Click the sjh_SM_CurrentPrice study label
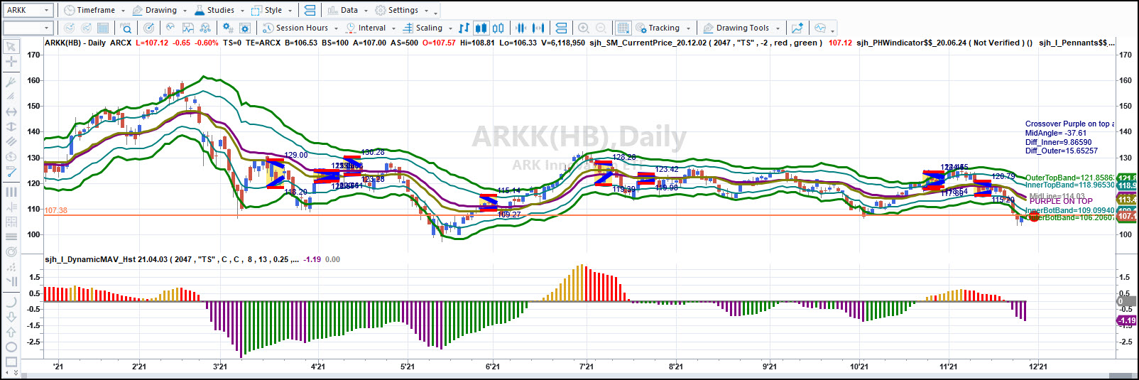 coord(707,43)
